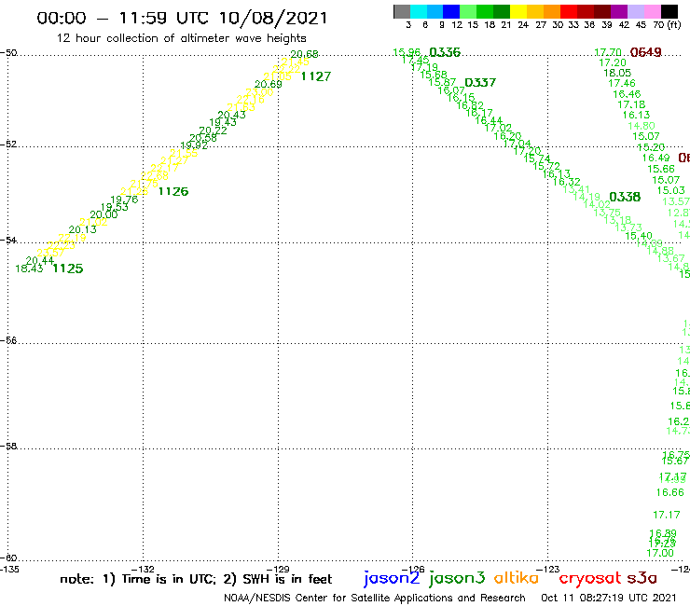Click the dark red time marker '0649'
The height and width of the screenshot is (606, 690).
[645, 52]
